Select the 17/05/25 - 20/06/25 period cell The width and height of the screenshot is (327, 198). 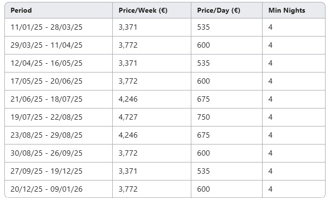[59, 81]
